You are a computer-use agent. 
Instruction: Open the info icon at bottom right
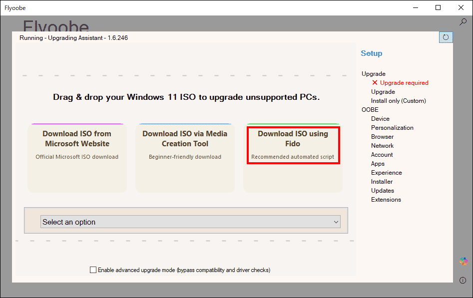coord(463,280)
